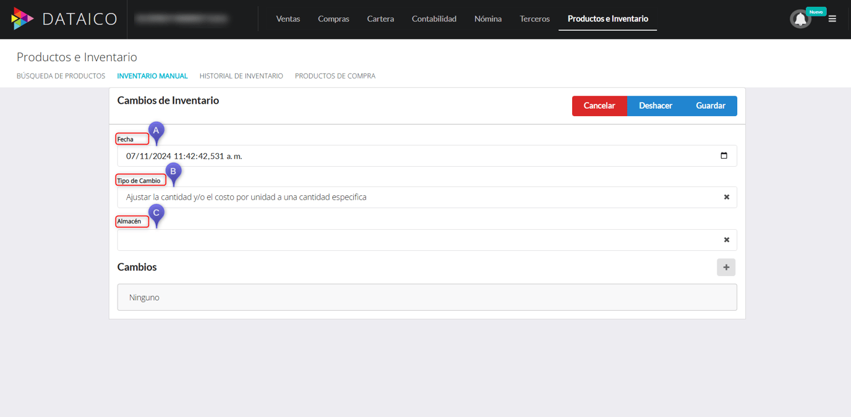Navigate to the Nómina menu

coord(488,19)
